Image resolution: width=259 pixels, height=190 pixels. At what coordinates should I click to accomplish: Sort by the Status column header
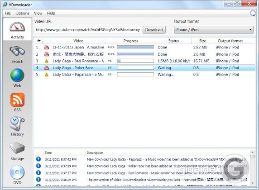coord(173,41)
